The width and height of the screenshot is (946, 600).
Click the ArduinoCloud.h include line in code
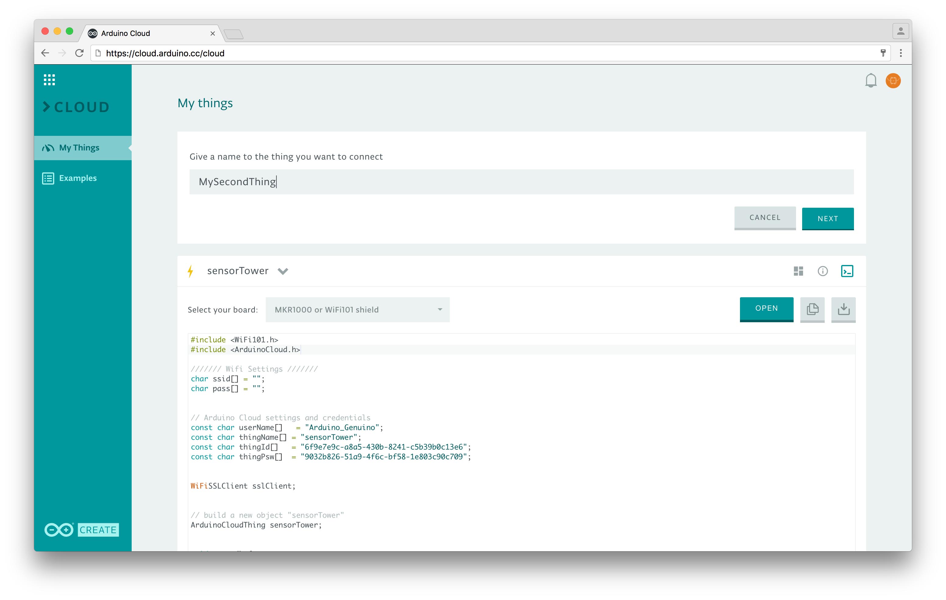(246, 349)
